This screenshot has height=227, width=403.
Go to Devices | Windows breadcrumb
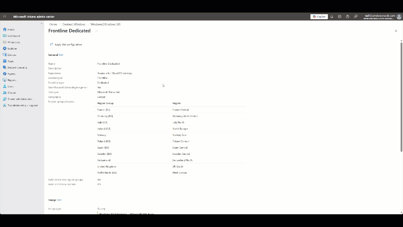click(74, 24)
